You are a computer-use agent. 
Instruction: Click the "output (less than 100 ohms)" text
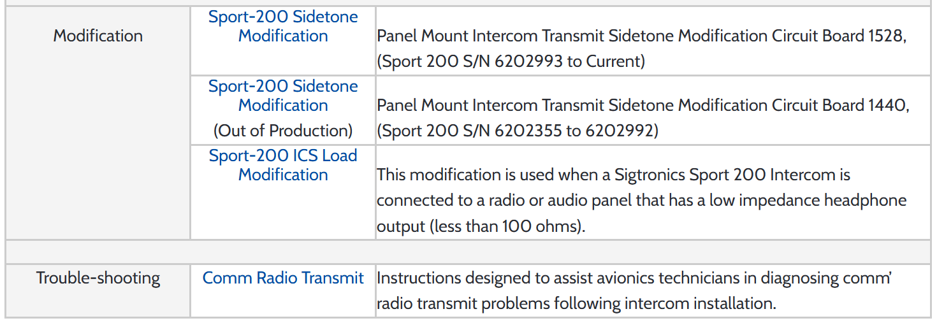481,226
